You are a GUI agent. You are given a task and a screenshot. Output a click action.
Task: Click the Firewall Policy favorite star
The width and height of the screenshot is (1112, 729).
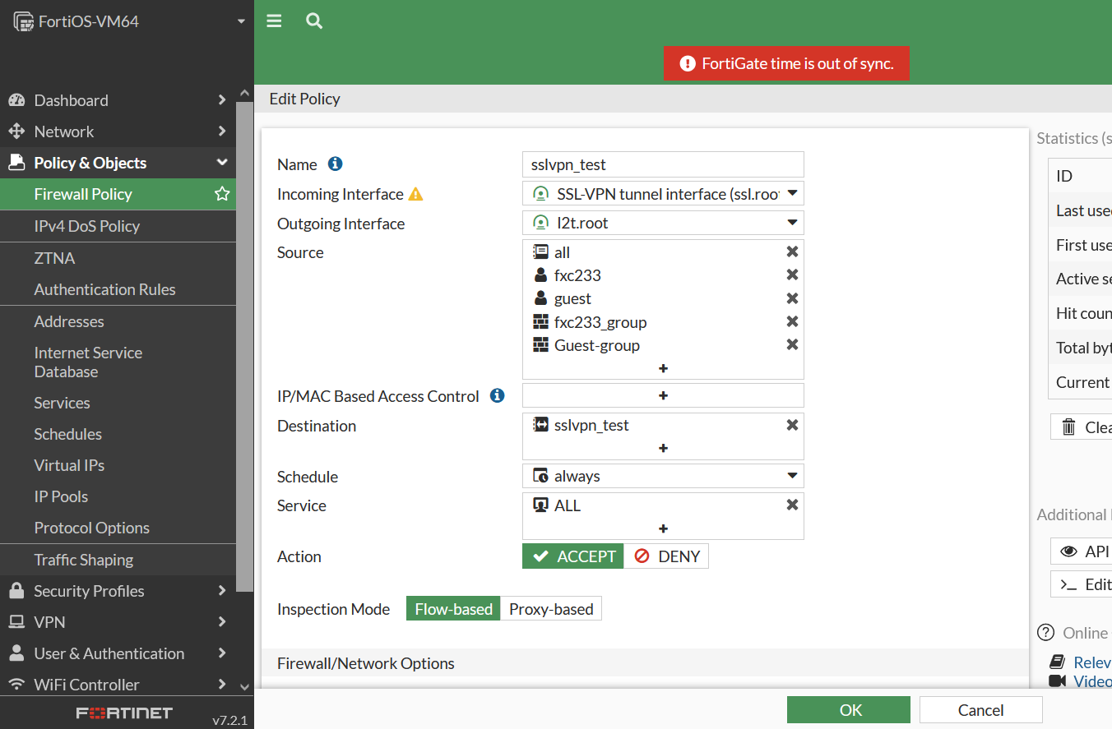click(222, 194)
